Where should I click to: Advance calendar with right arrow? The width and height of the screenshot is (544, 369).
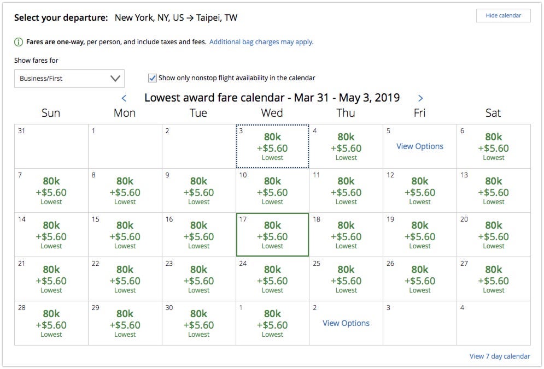420,98
